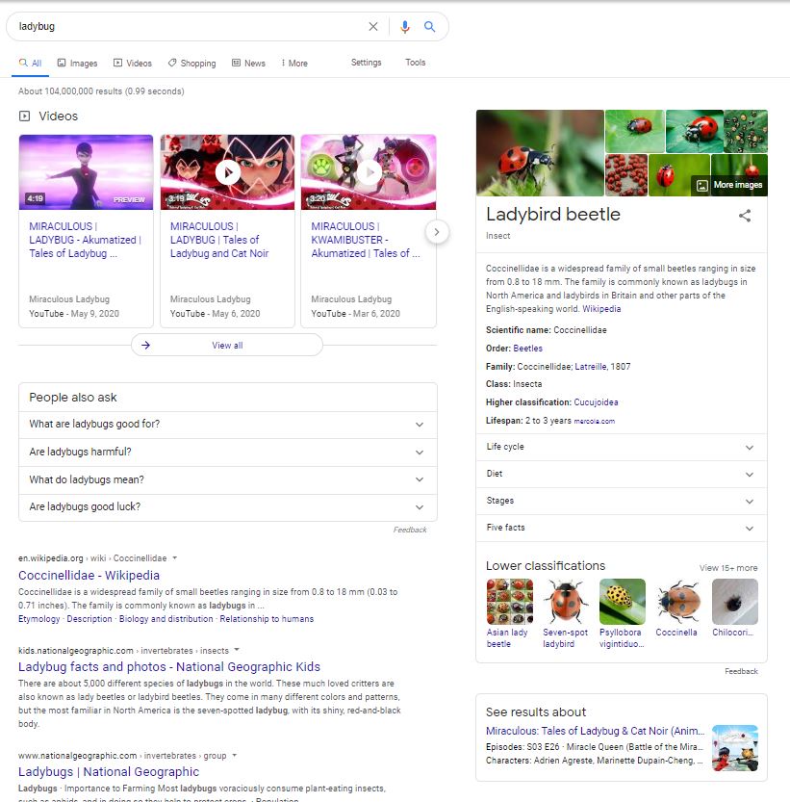Open the Description sitelink

pyautogui.click(x=89, y=619)
